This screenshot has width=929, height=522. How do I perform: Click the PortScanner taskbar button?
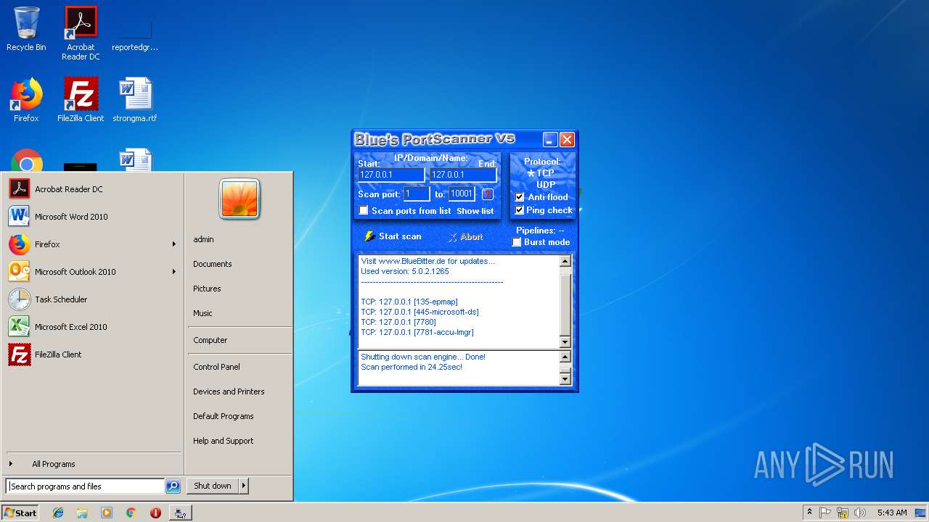180,513
